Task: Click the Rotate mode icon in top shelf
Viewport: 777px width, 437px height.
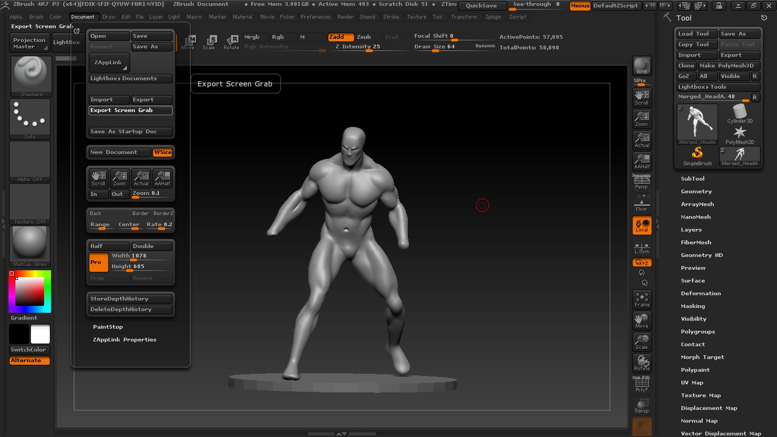Action: pos(232,42)
